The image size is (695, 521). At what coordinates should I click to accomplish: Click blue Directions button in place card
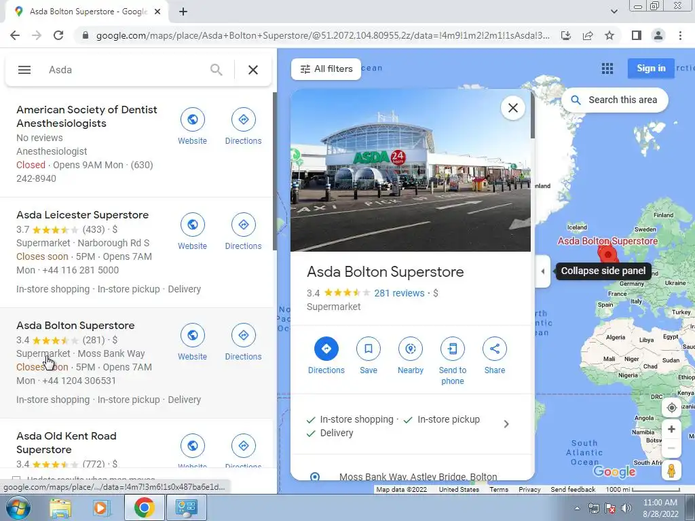click(x=326, y=355)
